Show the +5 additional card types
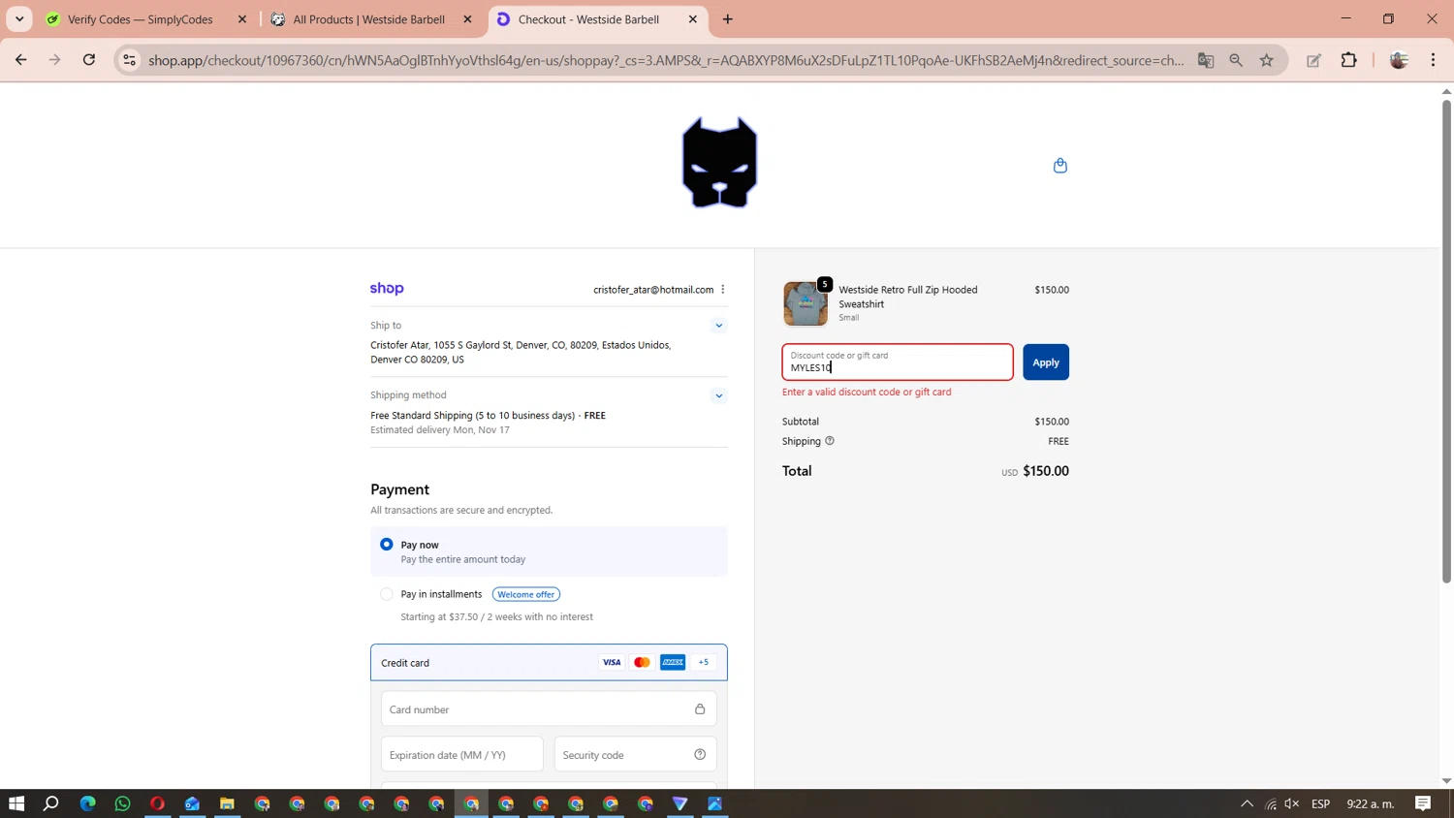 click(x=704, y=663)
